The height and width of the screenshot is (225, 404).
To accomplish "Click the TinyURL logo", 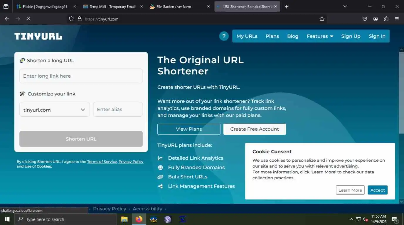I will click(38, 36).
